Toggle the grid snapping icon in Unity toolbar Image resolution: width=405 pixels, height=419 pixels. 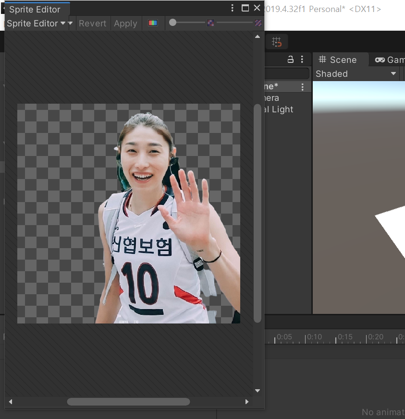point(277,42)
